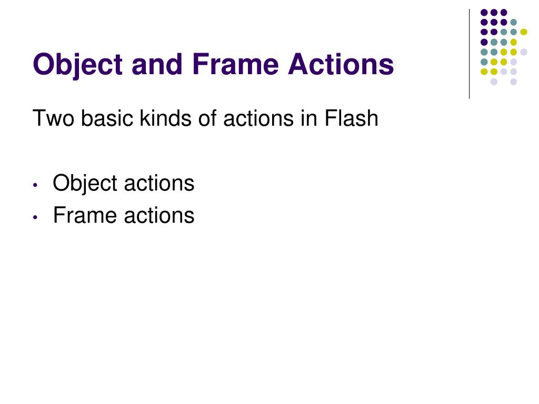Screen dimensions: 539x404
Task: Click the thin vertical divider line beside the dots
Action: click(x=469, y=54)
